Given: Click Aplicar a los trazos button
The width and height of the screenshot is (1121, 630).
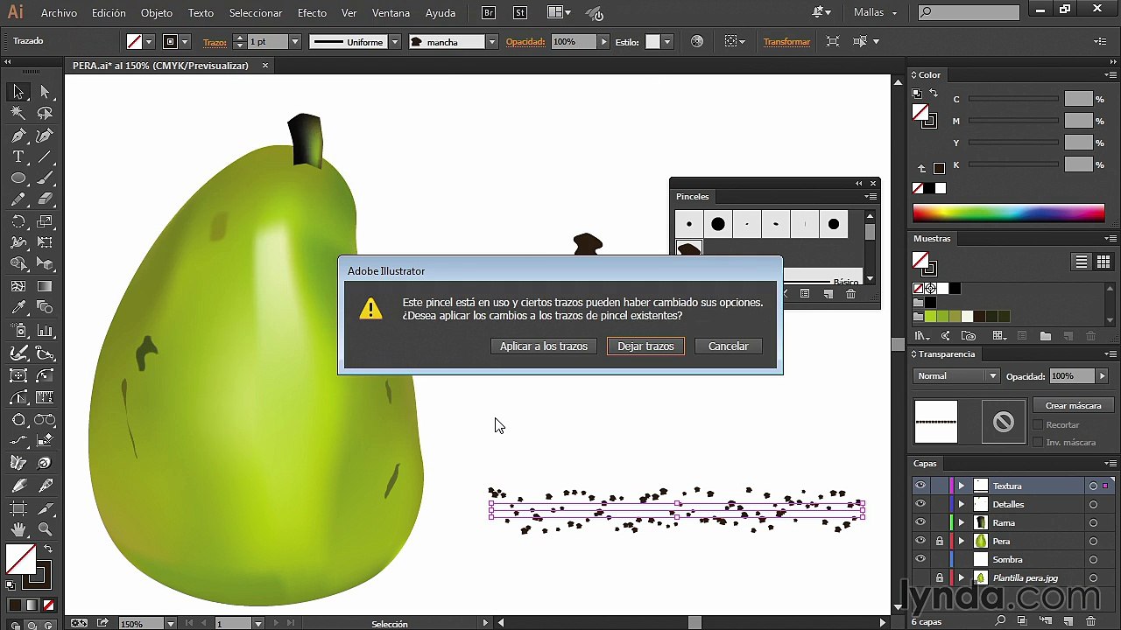Looking at the screenshot, I should (x=544, y=346).
